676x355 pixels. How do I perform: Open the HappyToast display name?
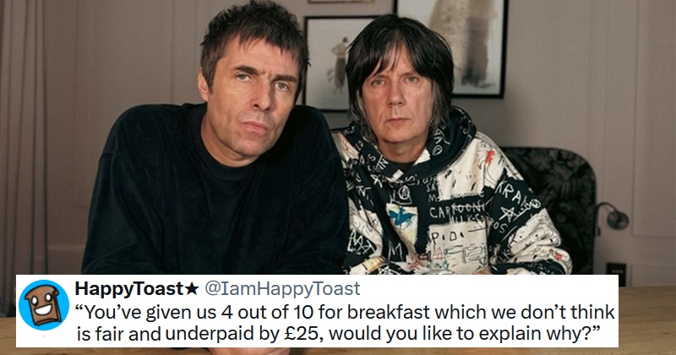(129, 289)
